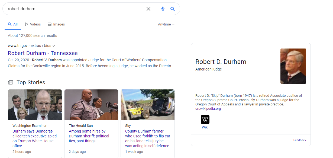The image size is (333, 158).
Task: Switch to the Videos tab
Action: coord(33,24)
